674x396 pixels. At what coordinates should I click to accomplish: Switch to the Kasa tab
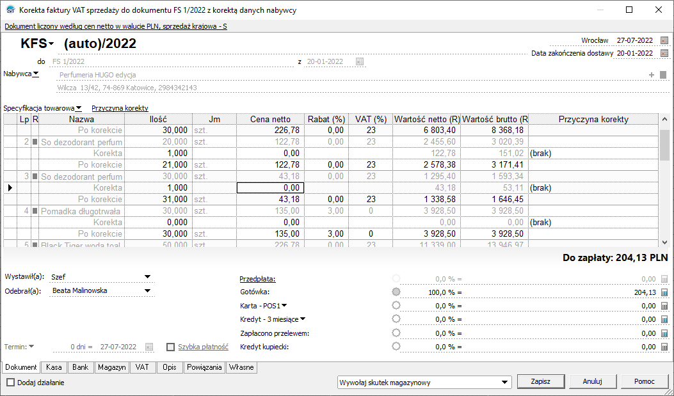[54, 367]
